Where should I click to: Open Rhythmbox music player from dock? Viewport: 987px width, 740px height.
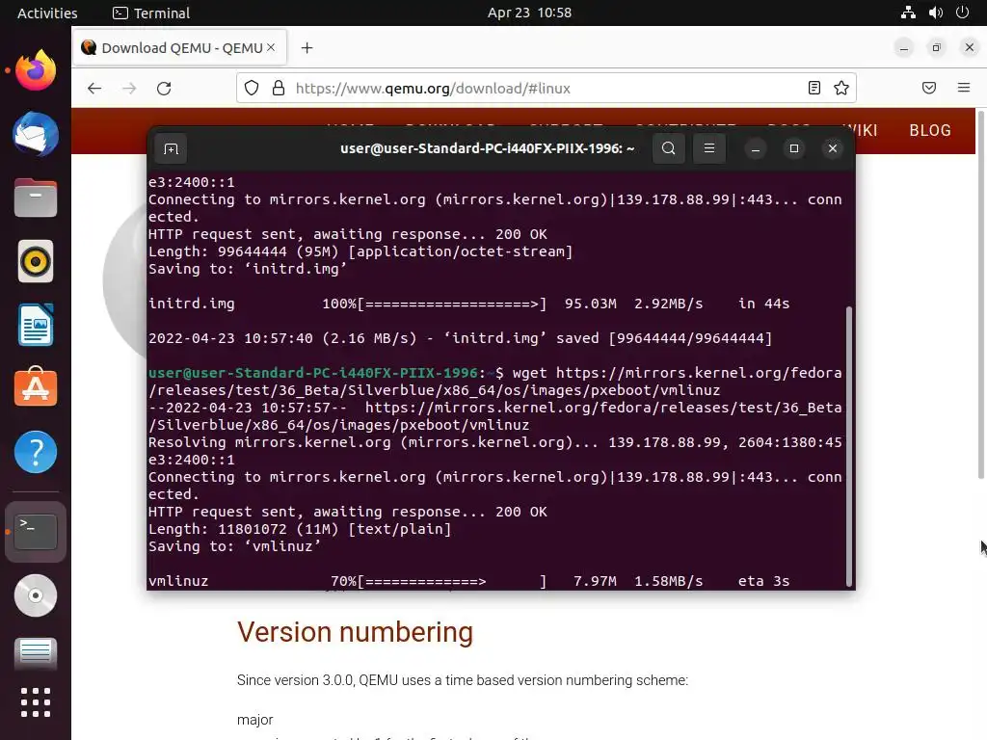point(36,261)
